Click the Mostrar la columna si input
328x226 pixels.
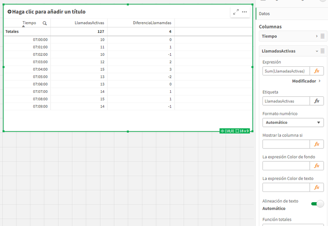coord(286,144)
